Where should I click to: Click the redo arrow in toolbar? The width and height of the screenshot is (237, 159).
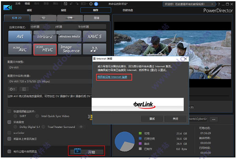tap(77, 4)
